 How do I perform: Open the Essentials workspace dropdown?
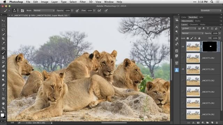click(x=211, y=10)
